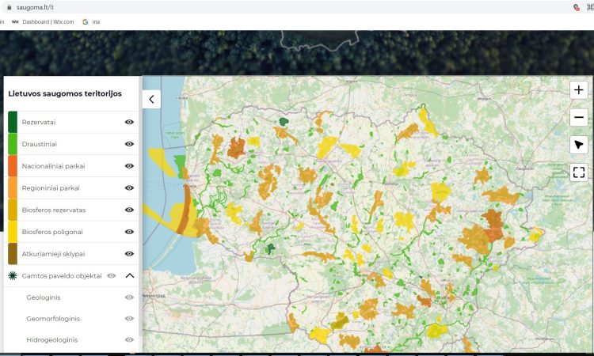Show the Hidrogeologinis sublayer

pos(129,339)
